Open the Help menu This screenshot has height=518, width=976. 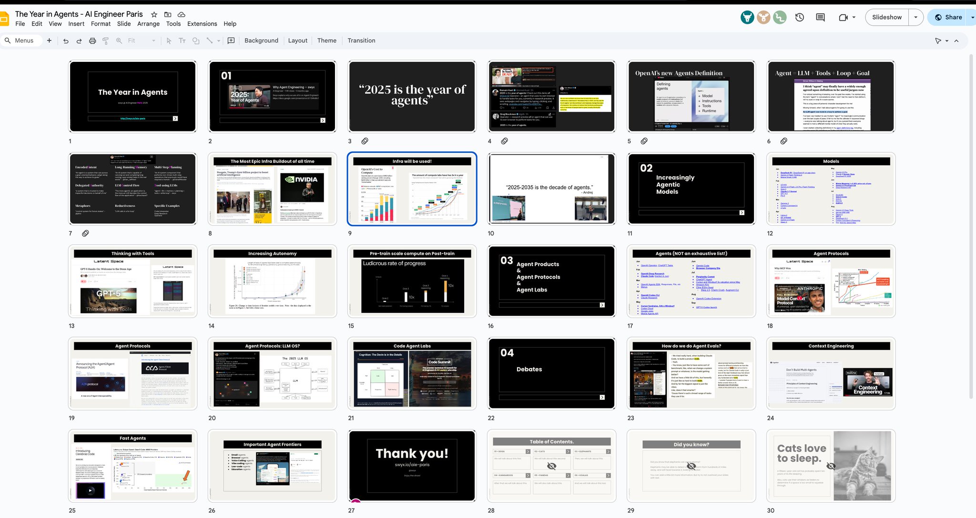pyautogui.click(x=230, y=24)
